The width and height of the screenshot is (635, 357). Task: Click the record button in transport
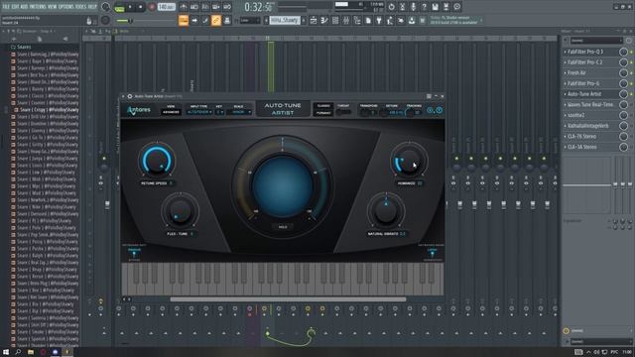tap(152, 7)
